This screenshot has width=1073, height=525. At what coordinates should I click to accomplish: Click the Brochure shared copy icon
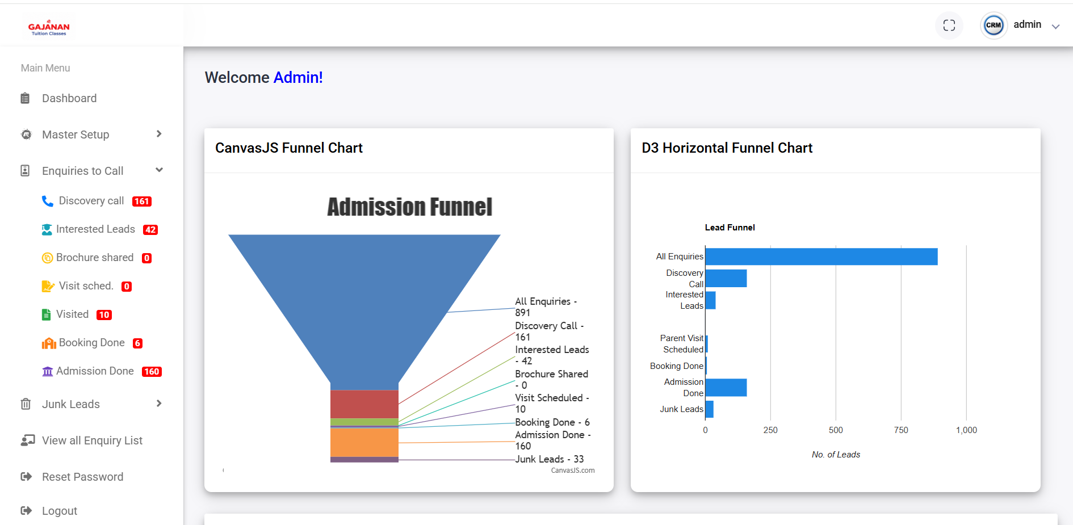point(47,258)
